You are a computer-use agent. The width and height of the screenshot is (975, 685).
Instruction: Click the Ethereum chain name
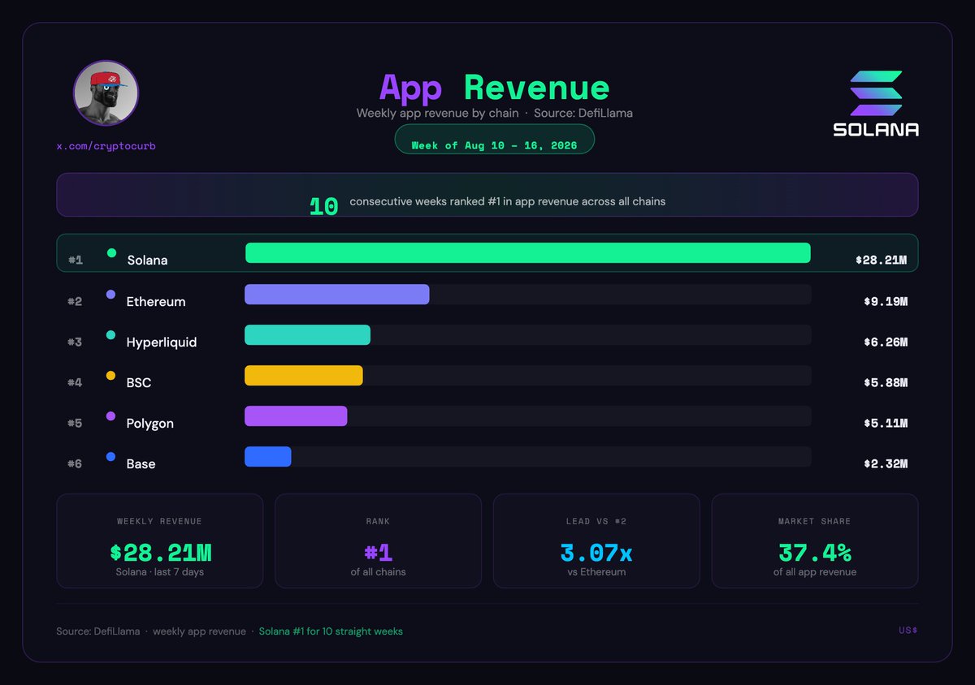(156, 301)
